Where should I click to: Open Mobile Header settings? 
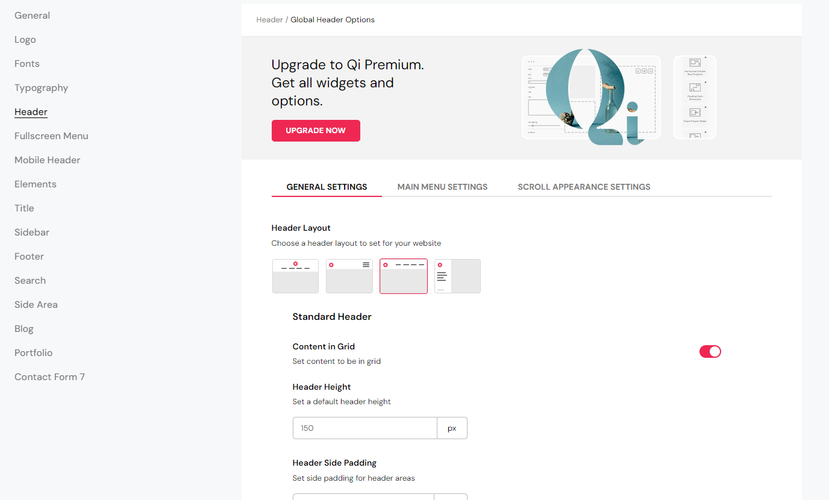tap(48, 160)
